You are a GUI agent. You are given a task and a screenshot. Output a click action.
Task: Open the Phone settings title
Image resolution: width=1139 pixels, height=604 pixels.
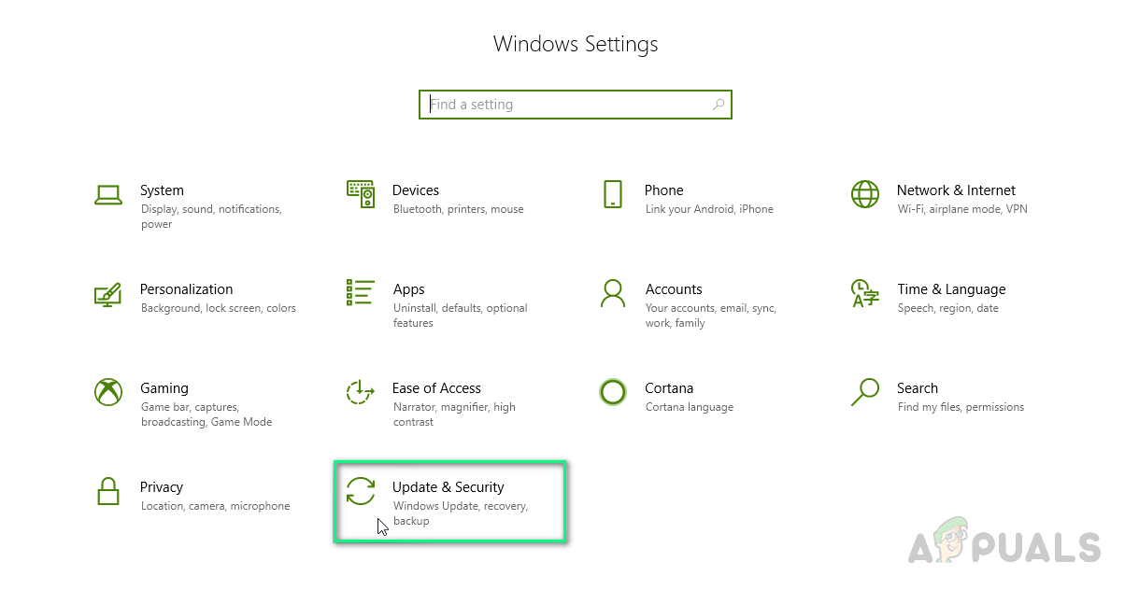pyautogui.click(x=664, y=190)
